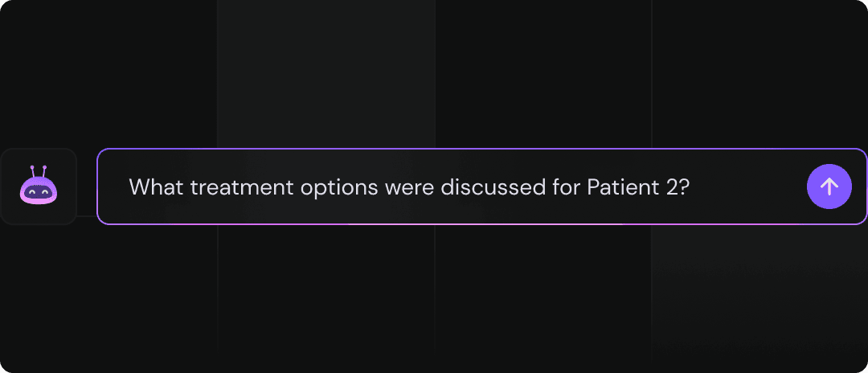Click the robot's dark visor face

(39, 191)
